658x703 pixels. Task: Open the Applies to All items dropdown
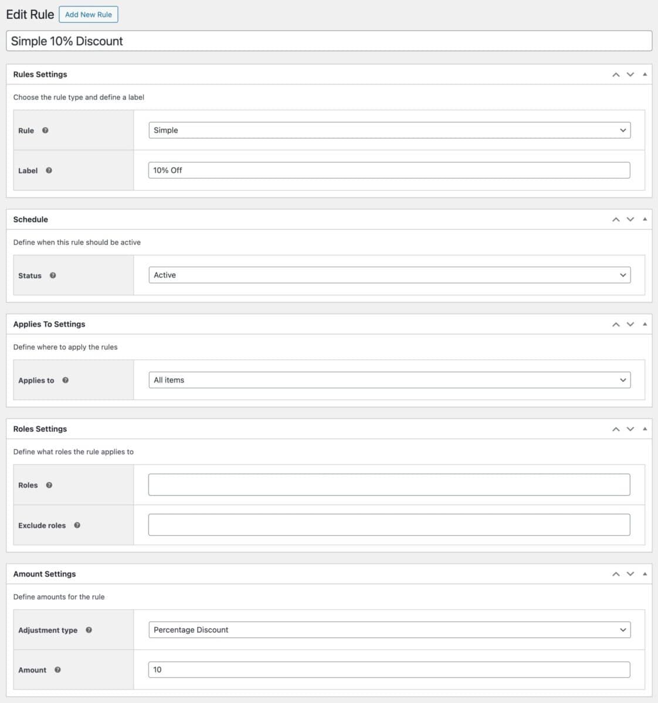point(389,380)
